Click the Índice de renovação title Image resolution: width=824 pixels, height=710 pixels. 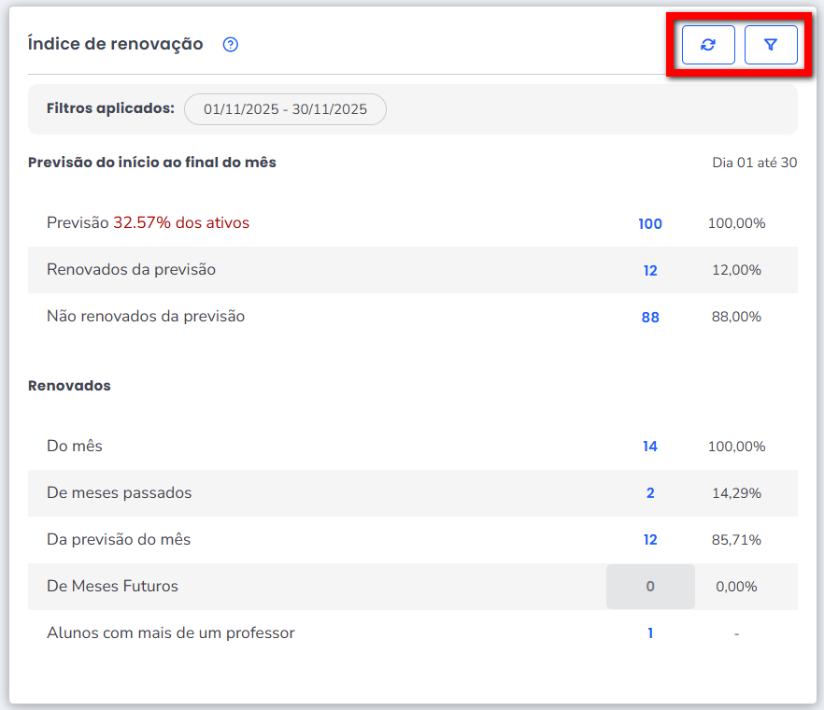pos(116,44)
